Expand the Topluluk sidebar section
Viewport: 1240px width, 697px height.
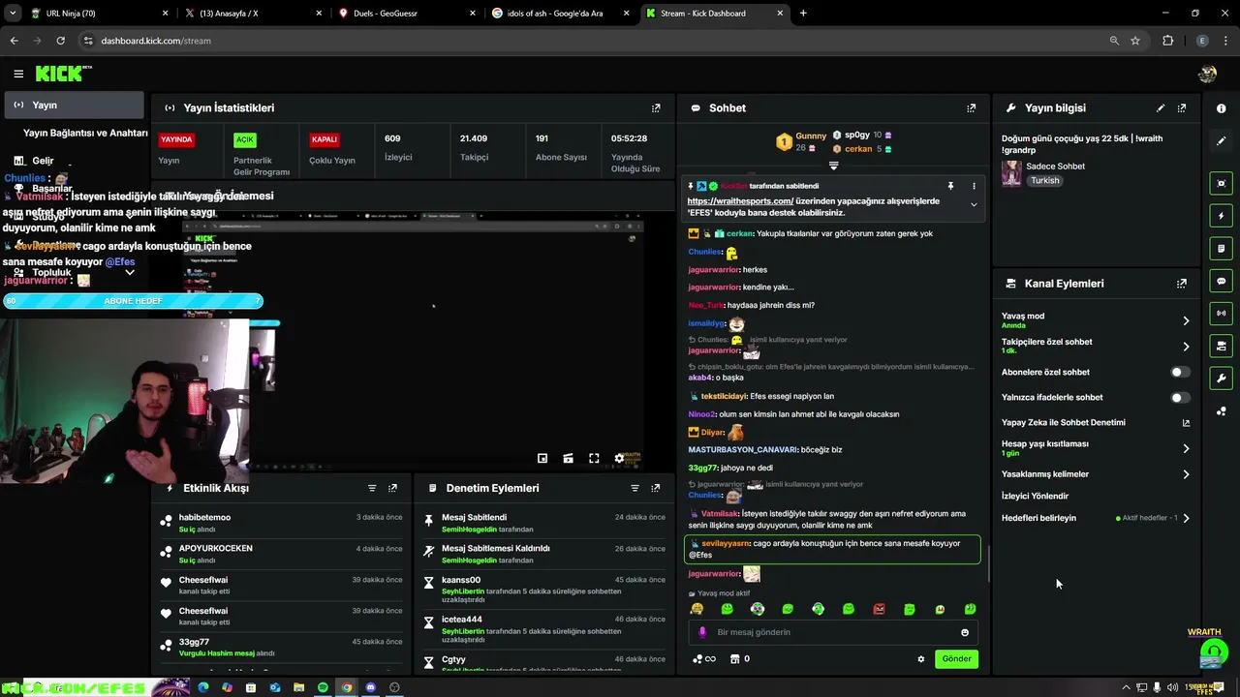(130, 272)
